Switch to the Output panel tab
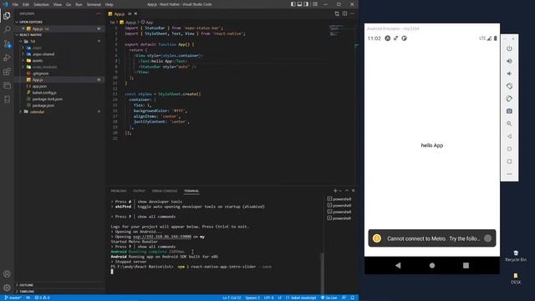The height and width of the screenshot is (301, 535). (x=139, y=191)
